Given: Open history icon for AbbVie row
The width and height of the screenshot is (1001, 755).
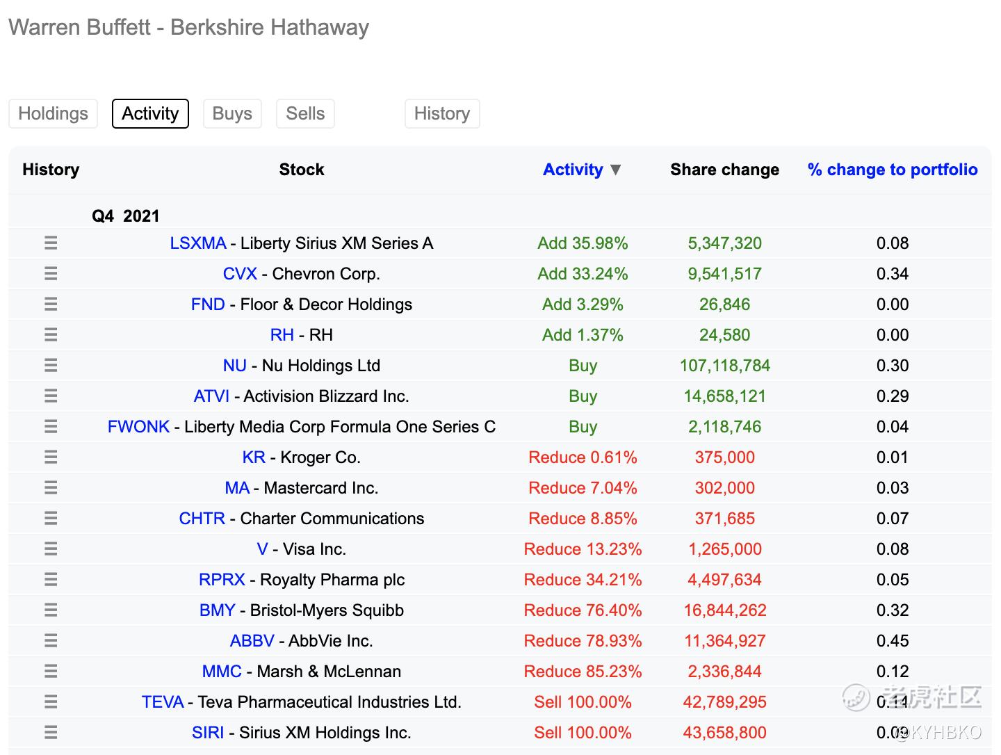Looking at the screenshot, I should click(51, 641).
